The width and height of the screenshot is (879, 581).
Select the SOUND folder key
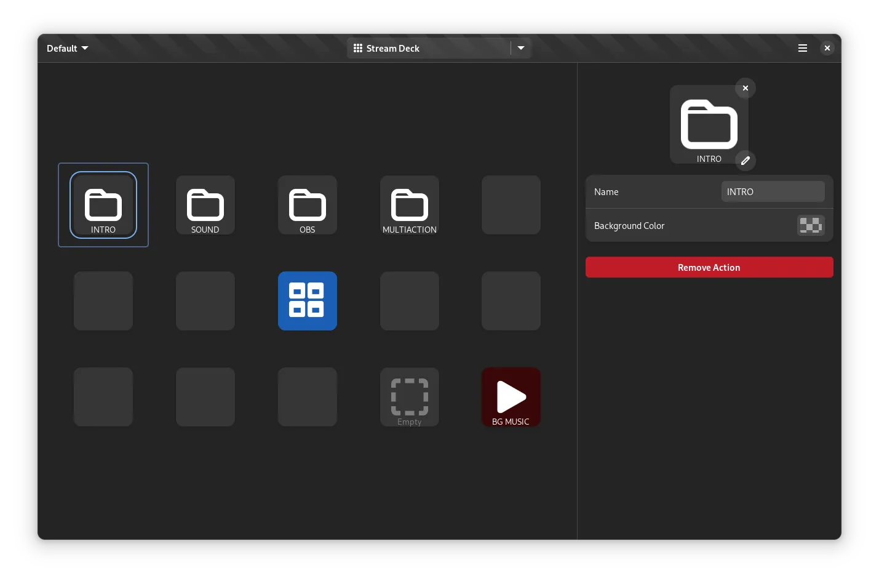[205, 205]
